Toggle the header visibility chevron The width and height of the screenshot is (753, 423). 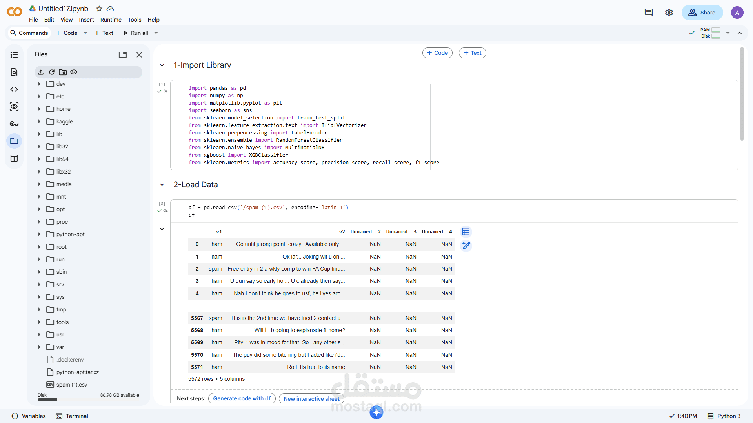point(740,33)
